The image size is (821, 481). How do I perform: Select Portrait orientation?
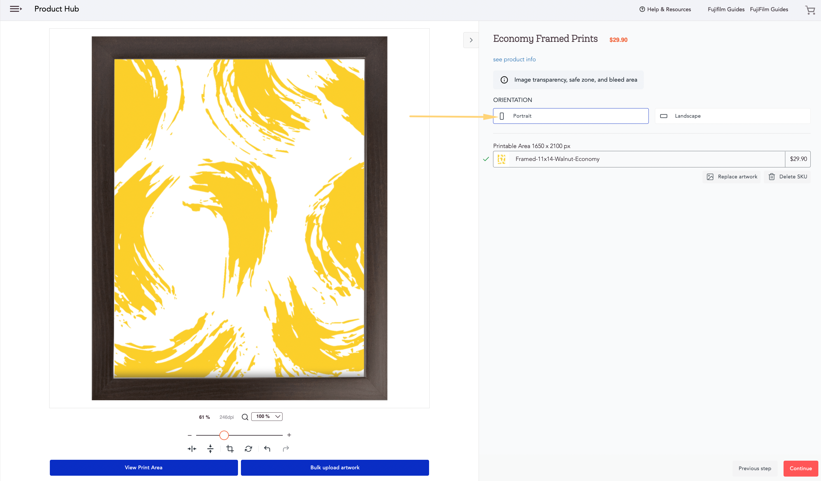(570, 116)
